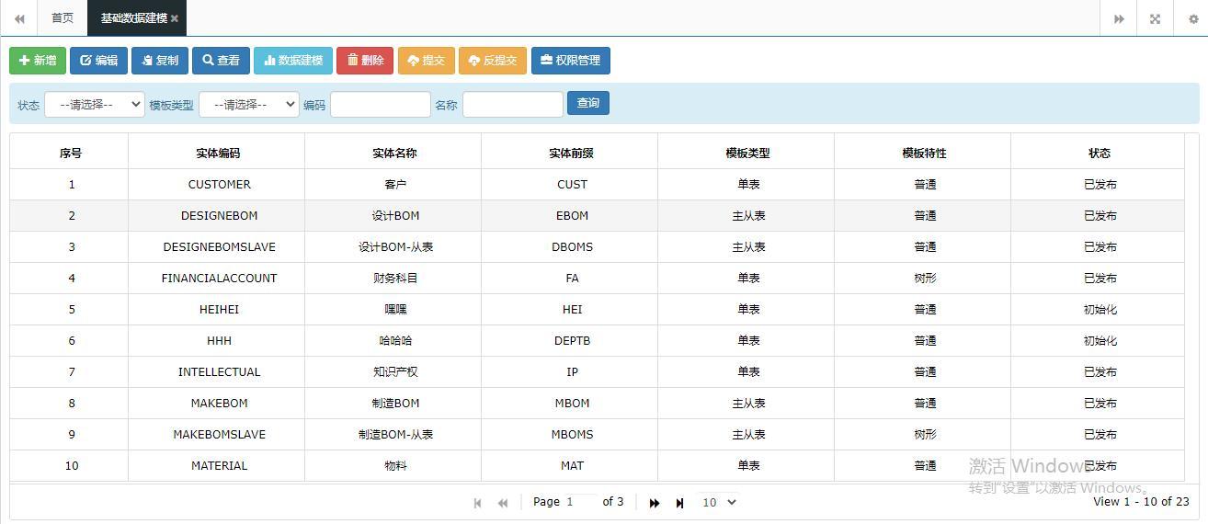1208x524 pixels.
Task: Click the 编辑 edit button
Action: [x=99, y=61]
